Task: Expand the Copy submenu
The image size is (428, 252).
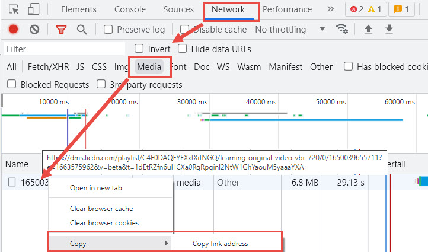Action: (110, 243)
